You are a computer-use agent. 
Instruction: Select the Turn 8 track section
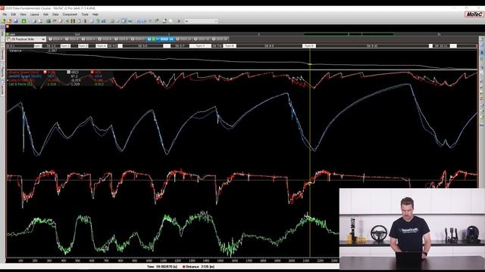click(x=229, y=46)
